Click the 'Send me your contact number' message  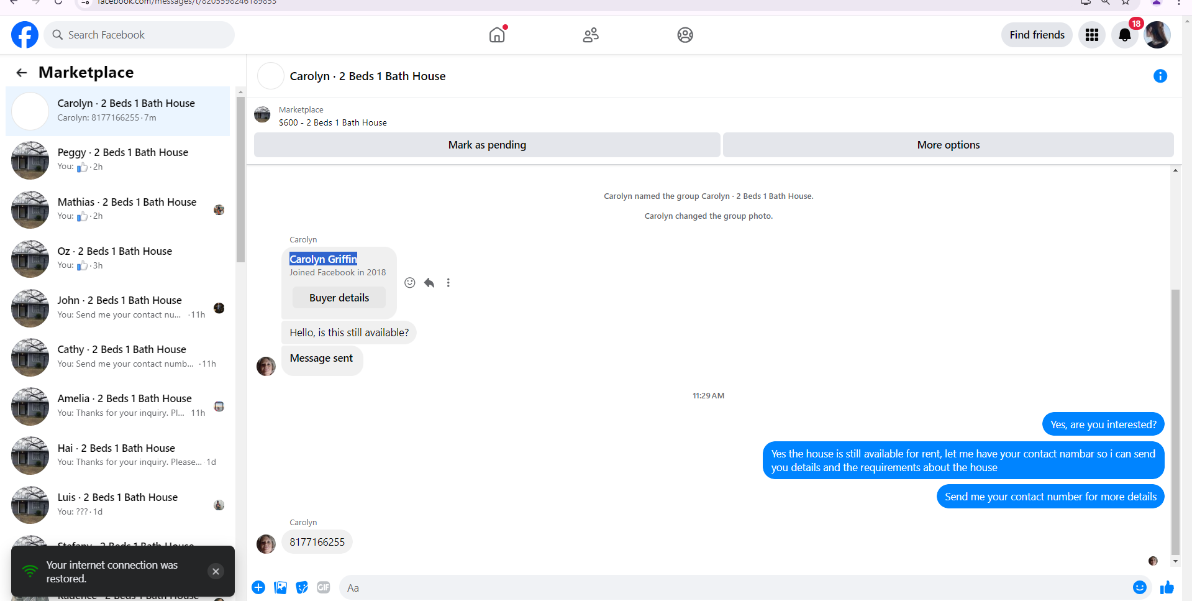click(x=1050, y=497)
